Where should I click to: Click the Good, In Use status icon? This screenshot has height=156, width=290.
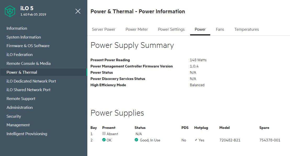[136, 140]
